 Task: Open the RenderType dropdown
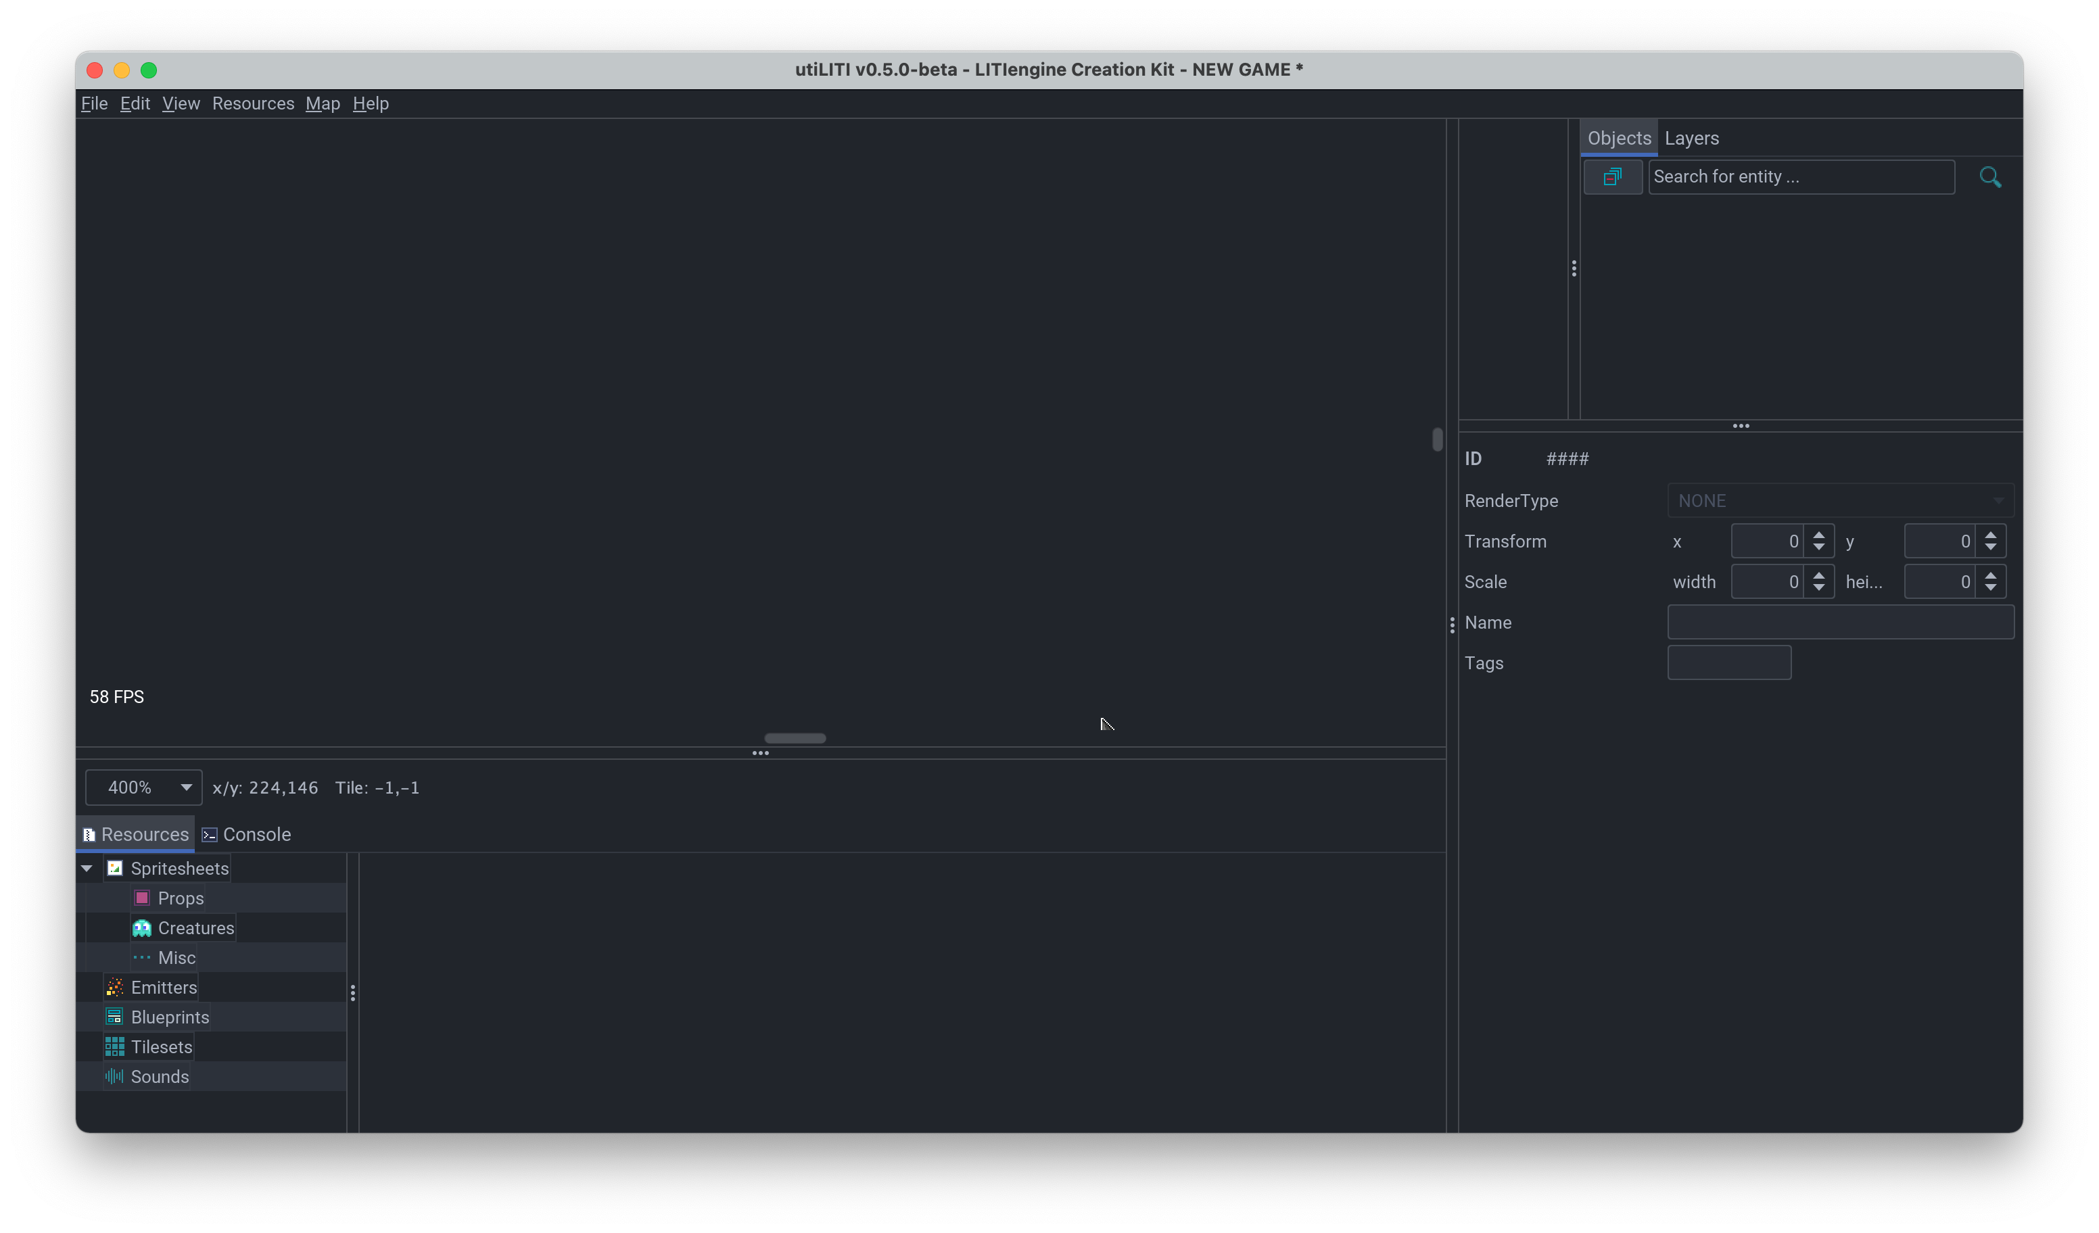pyautogui.click(x=1840, y=500)
